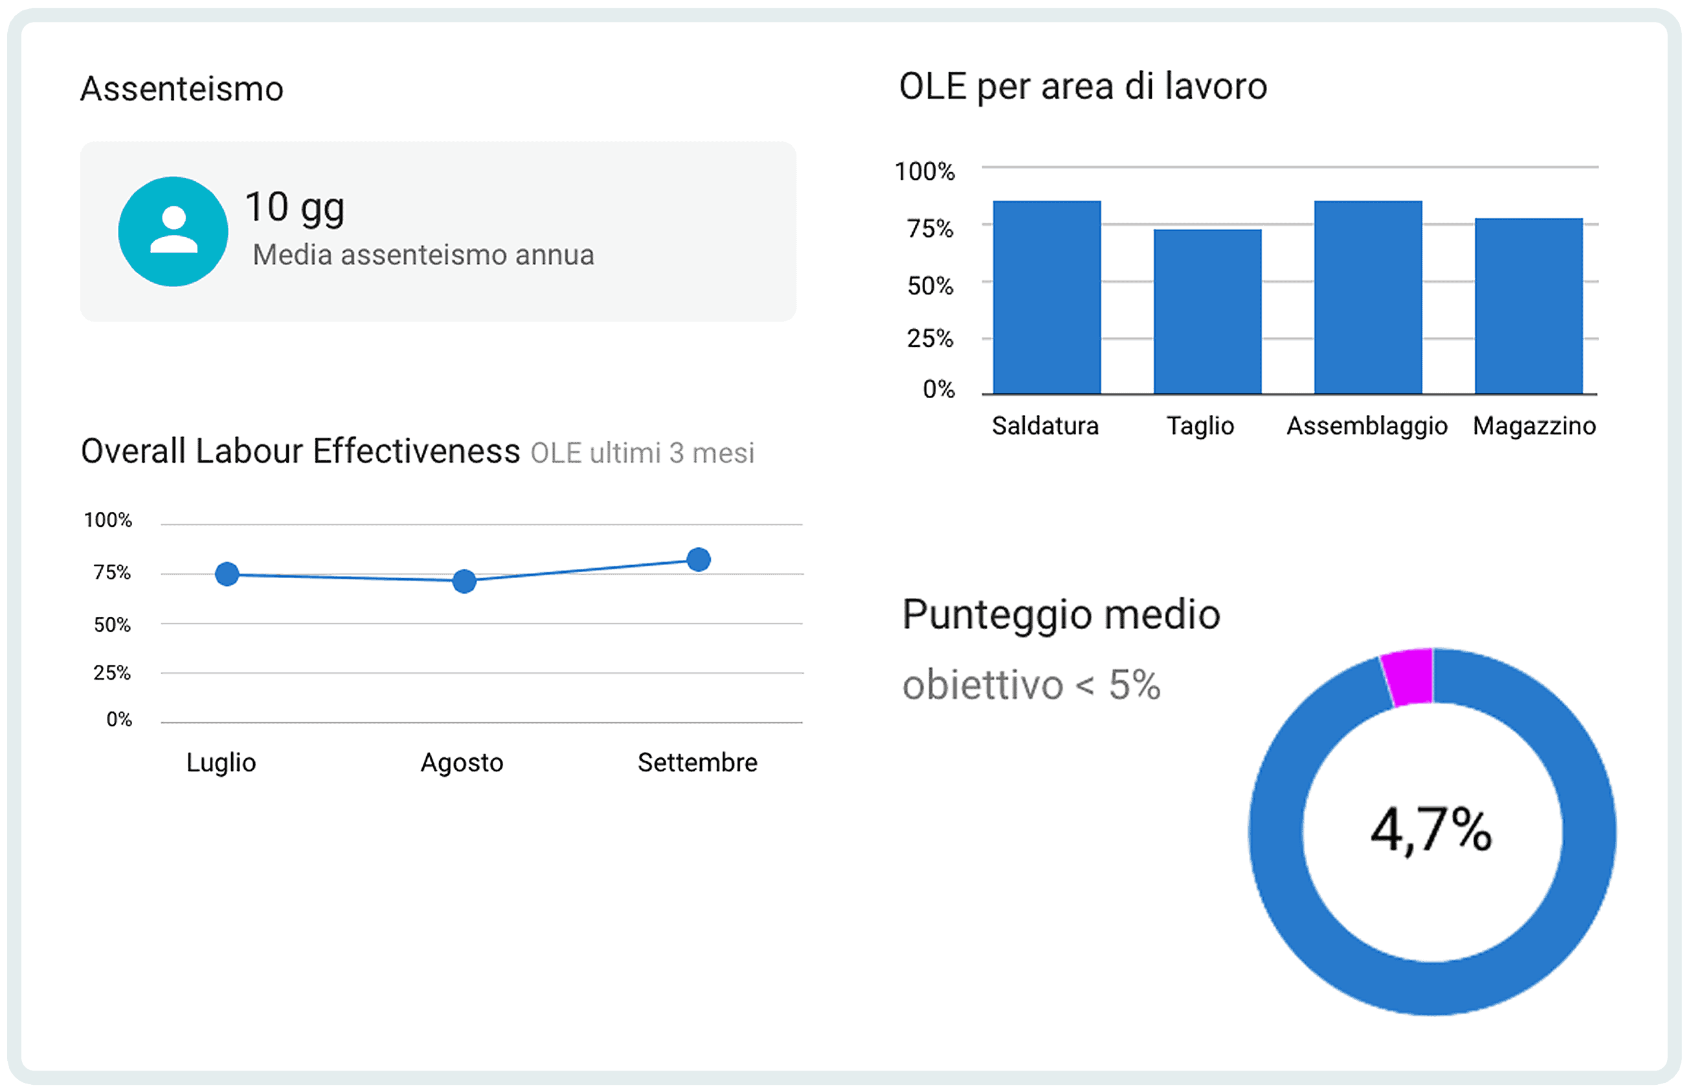Select the Taglio bar in the chart
1695x1092 pixels.
(1207, 311)
